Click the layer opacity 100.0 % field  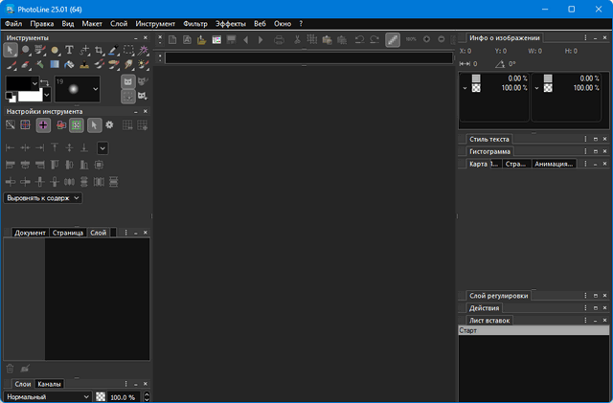pyautogui.click(x=124, y=397)
